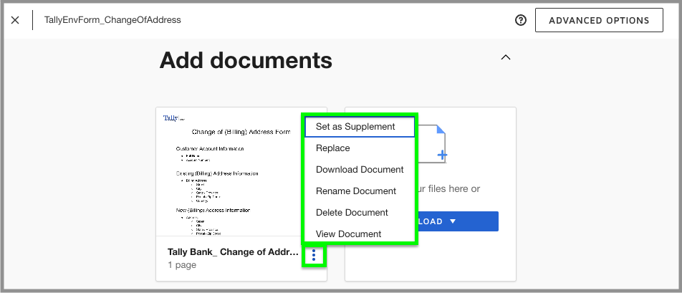This screenshot has width=682, height=293.
Task: Click the Tally logo in the document preview
Action: [x=173, y=118]
